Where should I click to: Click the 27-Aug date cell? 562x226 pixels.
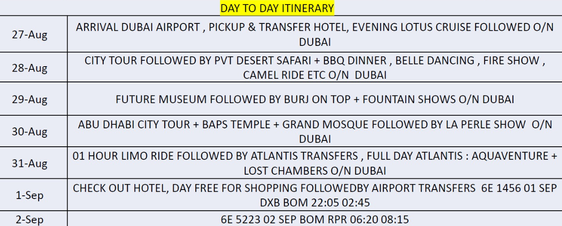[x=34, y=34]
